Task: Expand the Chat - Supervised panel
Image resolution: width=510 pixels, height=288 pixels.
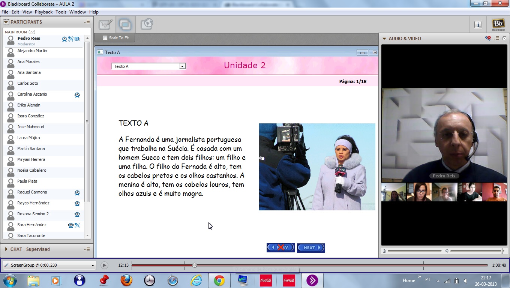Action: click(6, 249)
